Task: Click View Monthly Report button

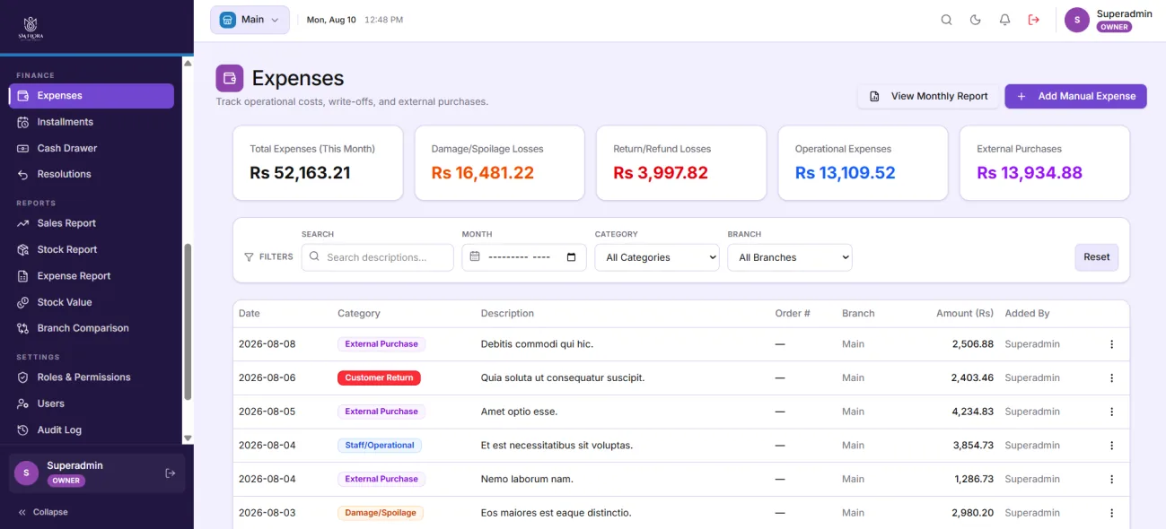Action: [x=928, y=96]
